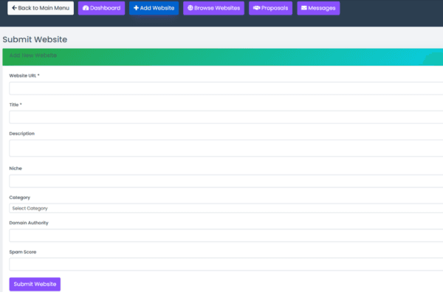Focus the Spam Score input field
Viewport: 443px width, 295px height.
pyautogui.click(x=226, y=264)
